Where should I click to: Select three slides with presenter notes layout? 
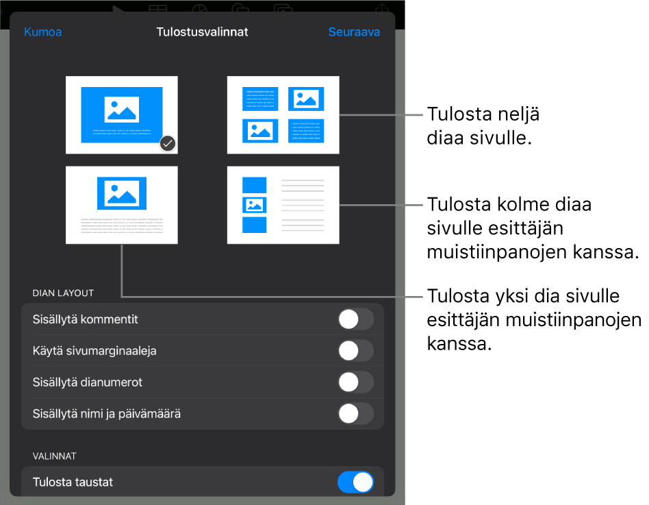(x=283, y=205)
